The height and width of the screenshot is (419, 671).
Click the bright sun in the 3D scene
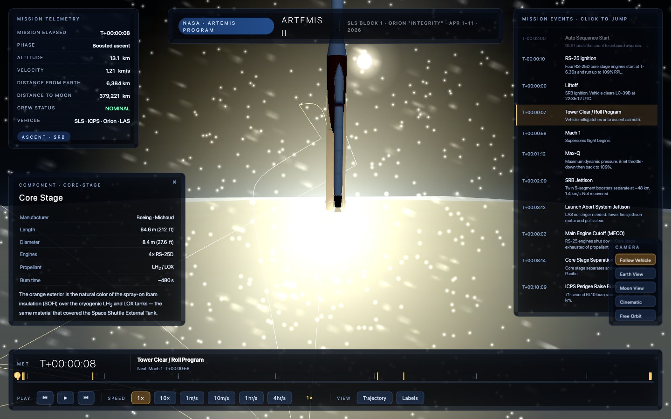(x=364, y=61)
